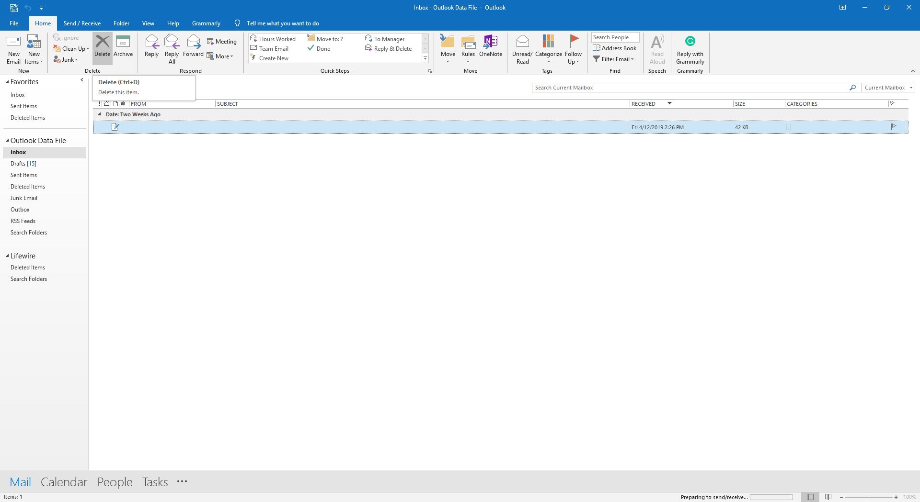Collapse the Favorites section

point(7,82)
